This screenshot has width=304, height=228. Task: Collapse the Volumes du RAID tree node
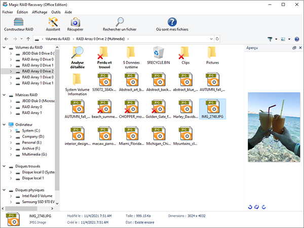[x=4, y=47]
